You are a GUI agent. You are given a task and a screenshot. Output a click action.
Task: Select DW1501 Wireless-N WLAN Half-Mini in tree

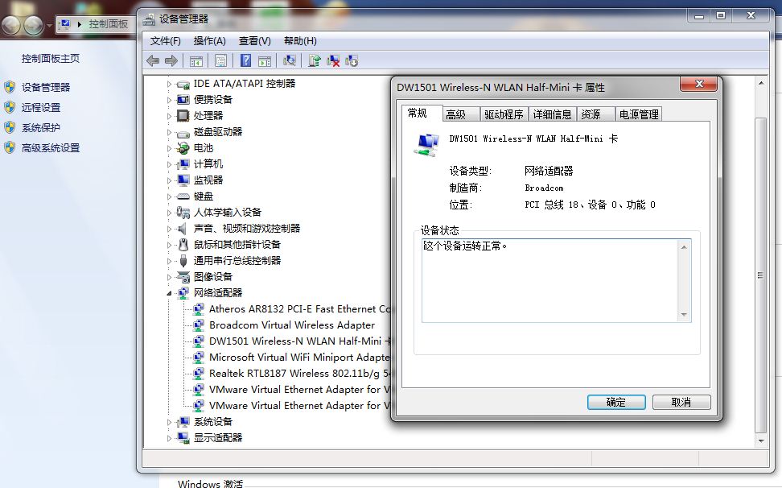[x=300, y=341]
